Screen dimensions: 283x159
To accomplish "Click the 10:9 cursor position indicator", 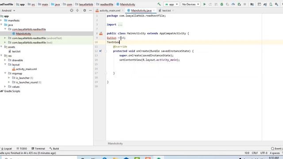I will [247, 153].
